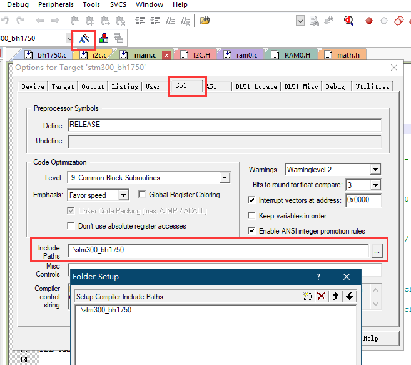Toggle Keep variables in order checkbox
The width and height of the screenshot is (411, 365).
pos(251,216)
